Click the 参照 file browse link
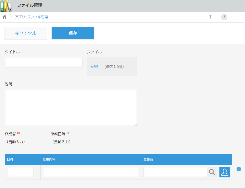This screenshot has height=189, width=245. point(94,66)
